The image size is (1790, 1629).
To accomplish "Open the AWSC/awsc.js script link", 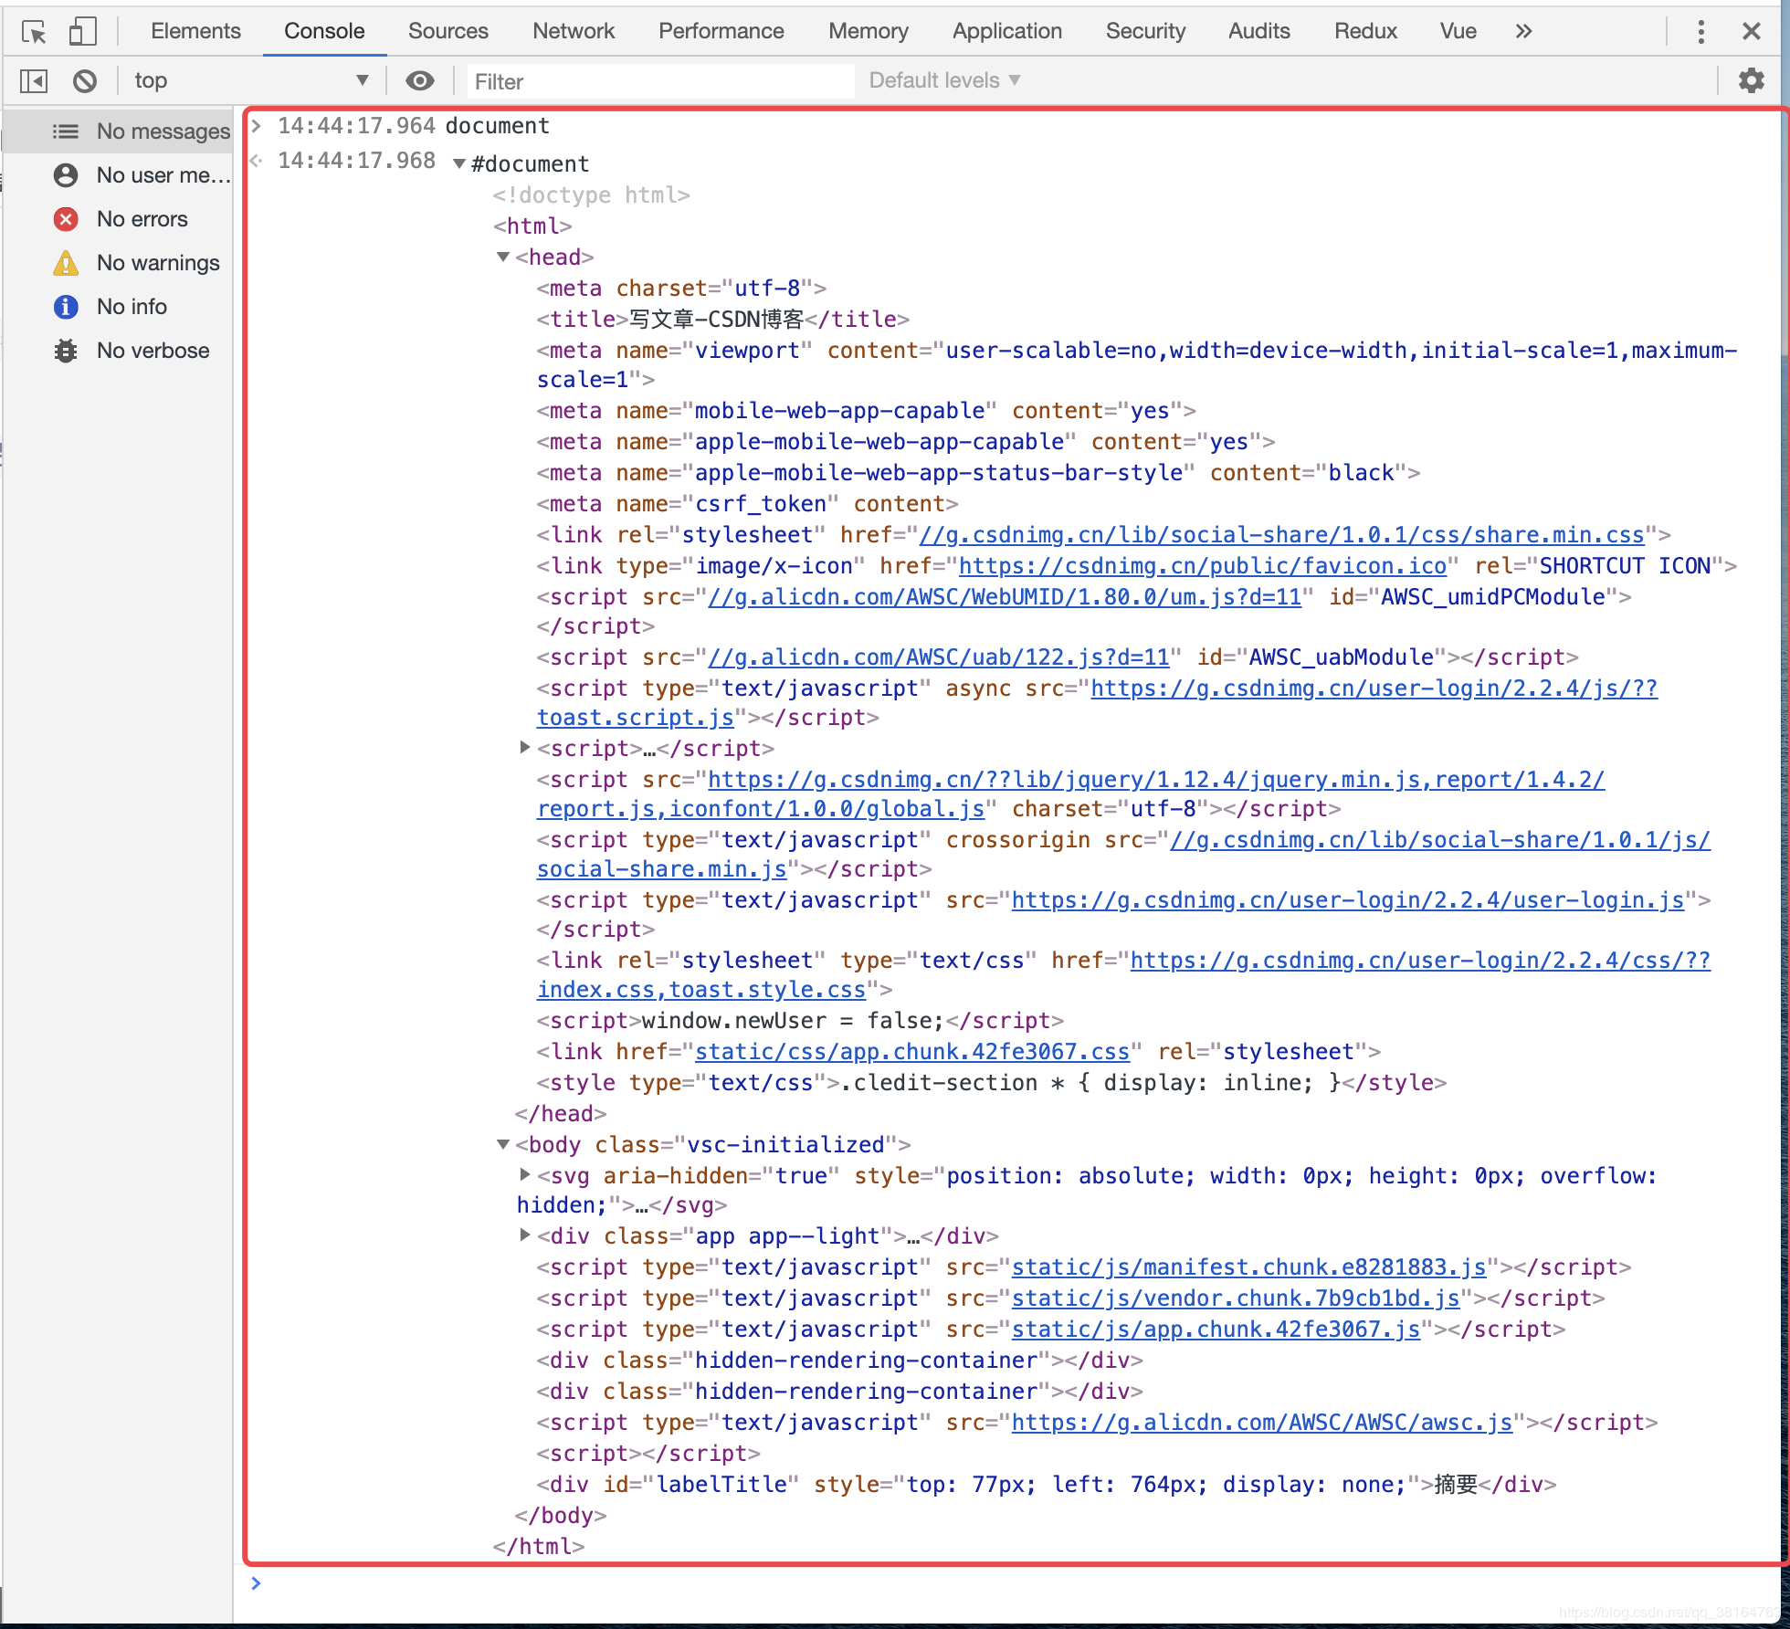I will pyautogui.click(x=1262, y=1423).
